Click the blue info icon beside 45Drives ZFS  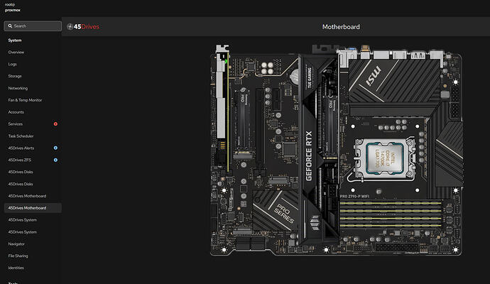[x=55, y=160]
